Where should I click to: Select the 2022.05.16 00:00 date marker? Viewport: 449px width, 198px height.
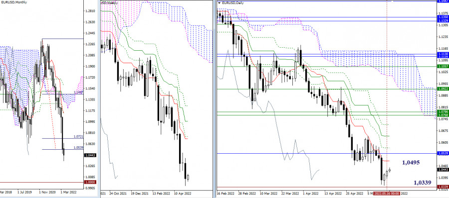(387, 194)
